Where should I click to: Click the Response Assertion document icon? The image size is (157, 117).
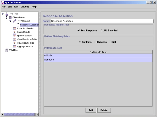[18, 25]
